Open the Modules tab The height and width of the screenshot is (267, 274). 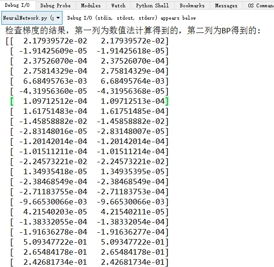pyautogui.click(x=91, y=5)
